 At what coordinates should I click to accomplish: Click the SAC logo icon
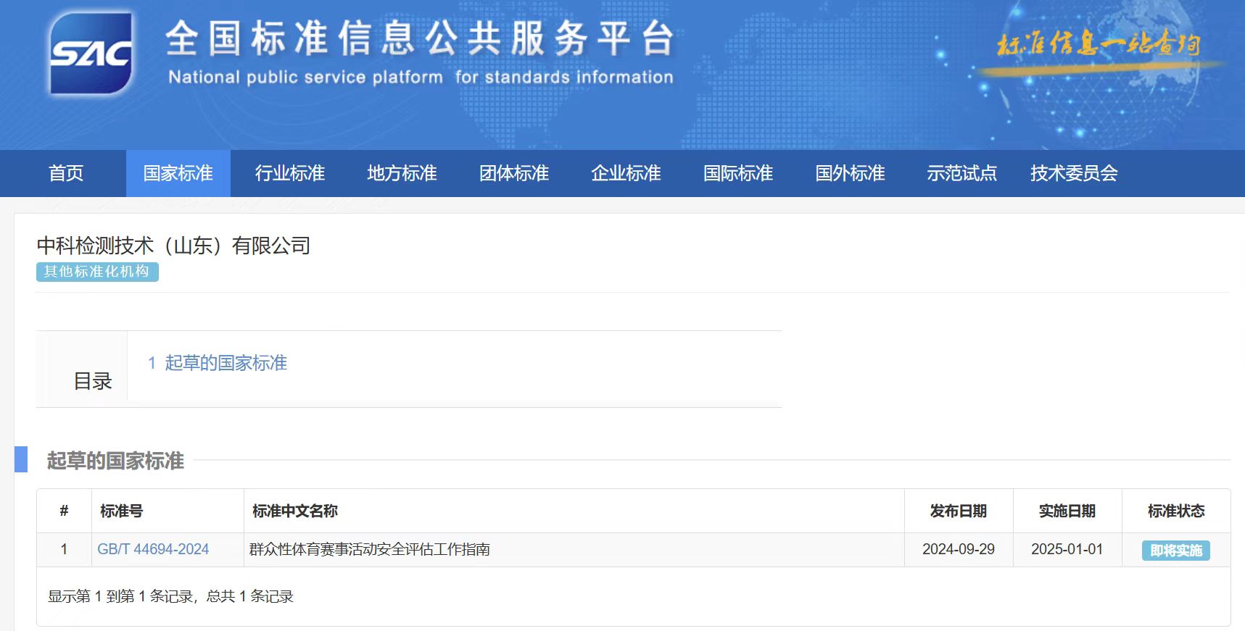(x=91, y=54)
